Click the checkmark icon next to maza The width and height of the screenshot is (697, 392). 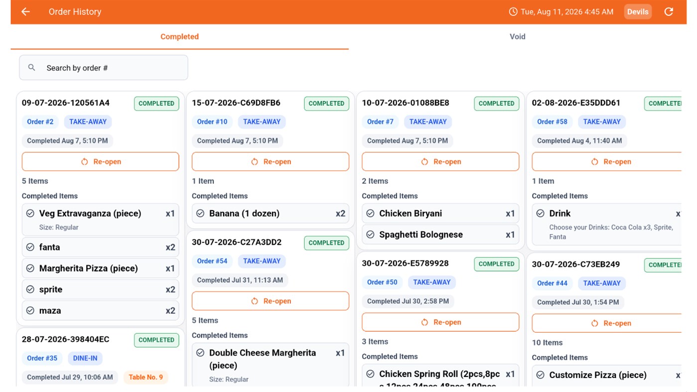[x=30, y=310]
